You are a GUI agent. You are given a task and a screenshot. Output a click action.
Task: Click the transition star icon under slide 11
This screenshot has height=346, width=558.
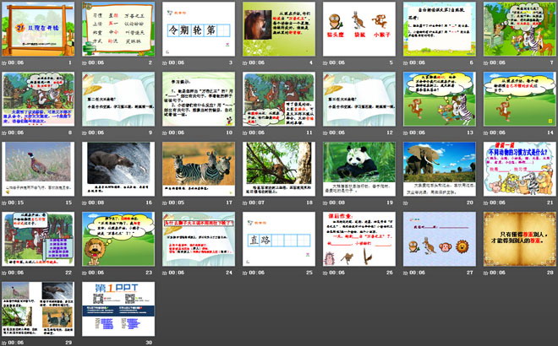click(x=245, y=132)
